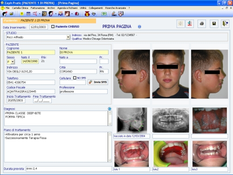Viewport: 233px width, 175px height.
Task: Open the Ricerche Avanzate menu
Action: 116,8
